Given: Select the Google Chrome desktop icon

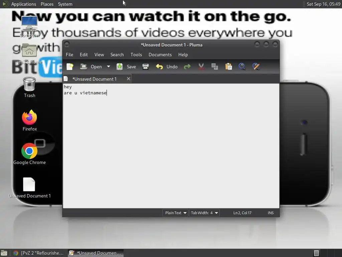Looking at the screenshot, I should tap(29, 154).
